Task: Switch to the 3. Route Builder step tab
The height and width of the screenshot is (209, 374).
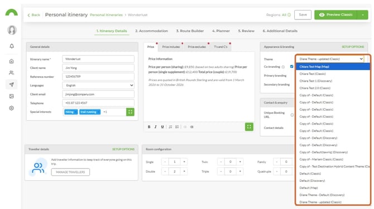Action: click(x=190, y=31)
